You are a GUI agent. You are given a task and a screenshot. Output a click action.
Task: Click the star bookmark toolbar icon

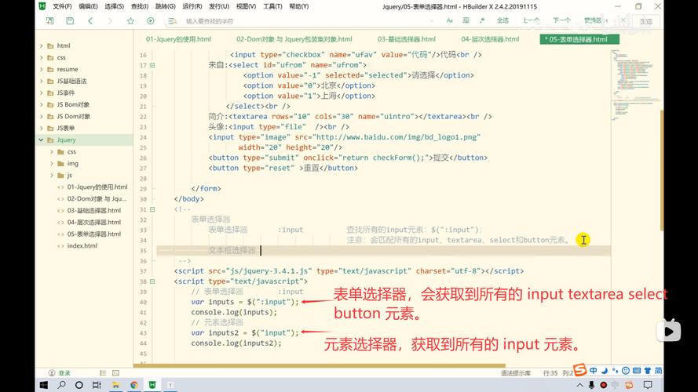(x=130, y=21)
